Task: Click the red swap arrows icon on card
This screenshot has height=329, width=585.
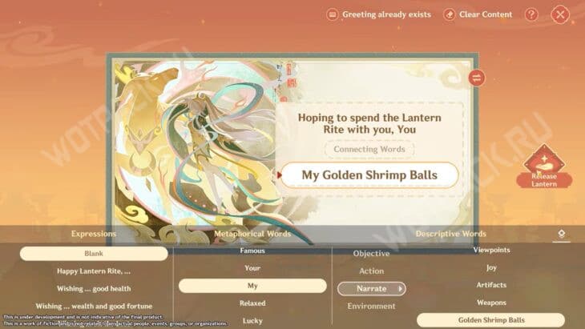Action: click(x=477, y=78)
